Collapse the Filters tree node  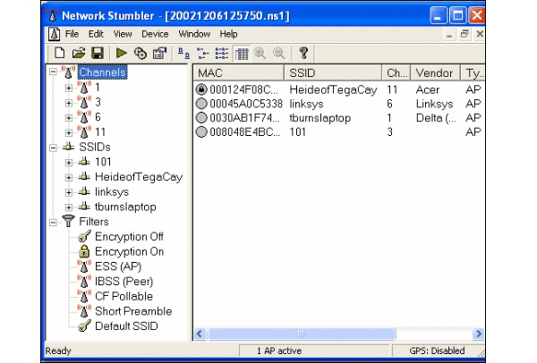tap(53, 223)
